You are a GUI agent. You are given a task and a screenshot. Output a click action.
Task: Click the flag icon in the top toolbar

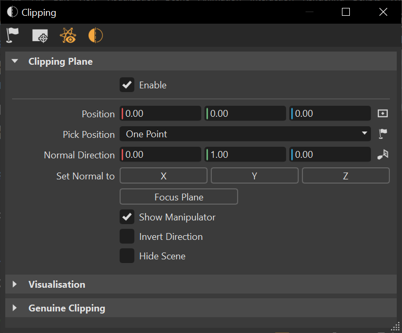coord(13,36)
